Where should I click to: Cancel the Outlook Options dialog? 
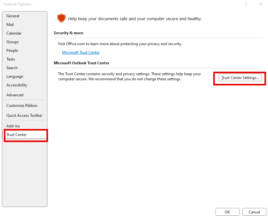tap(254, 212)
